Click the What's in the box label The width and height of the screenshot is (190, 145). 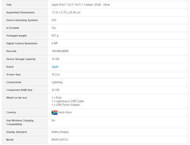pos(17,98)
